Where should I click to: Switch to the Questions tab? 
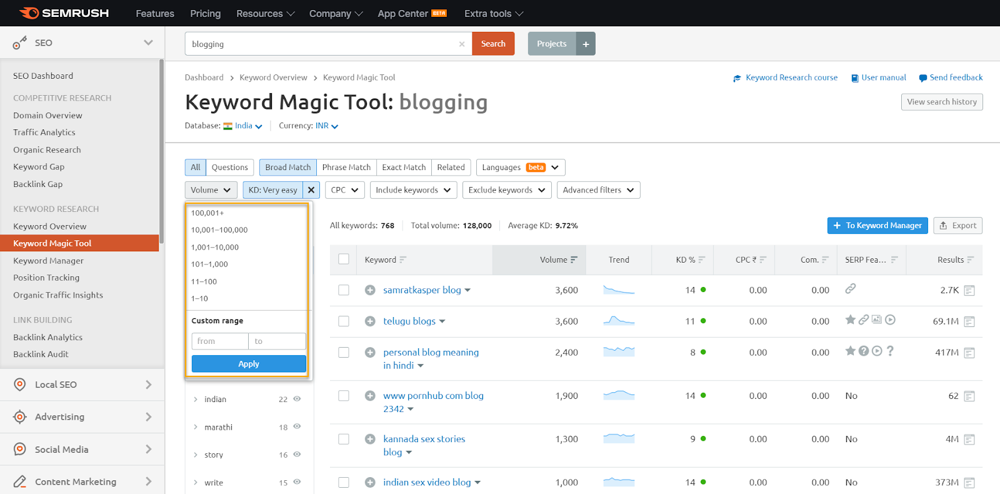[230, 168]
